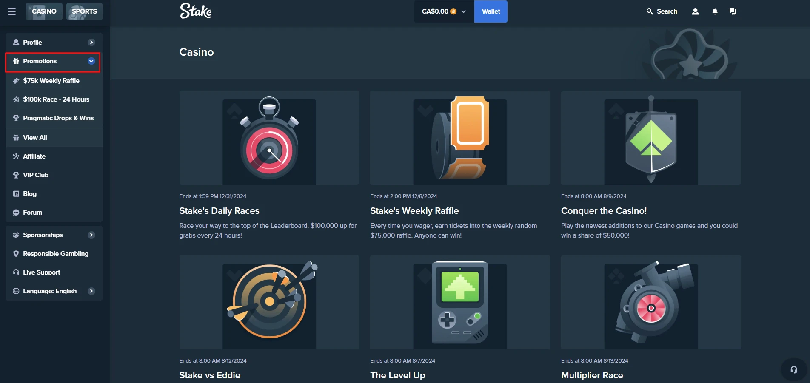
Task: Click the search magnifier icon
Action: click(x=650, y=11)
